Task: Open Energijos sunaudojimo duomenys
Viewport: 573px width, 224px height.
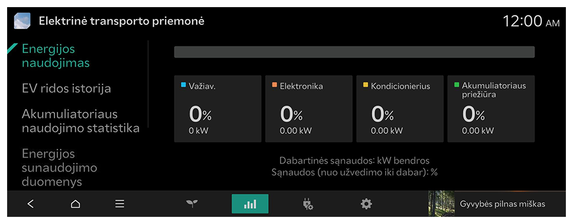Action: pyautogui.click(x=59, y=167)
